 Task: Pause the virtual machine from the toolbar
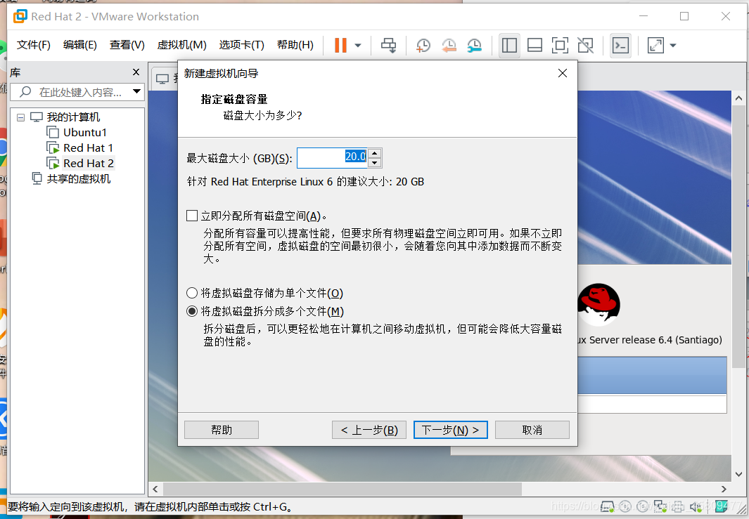(x=340, y=46)
